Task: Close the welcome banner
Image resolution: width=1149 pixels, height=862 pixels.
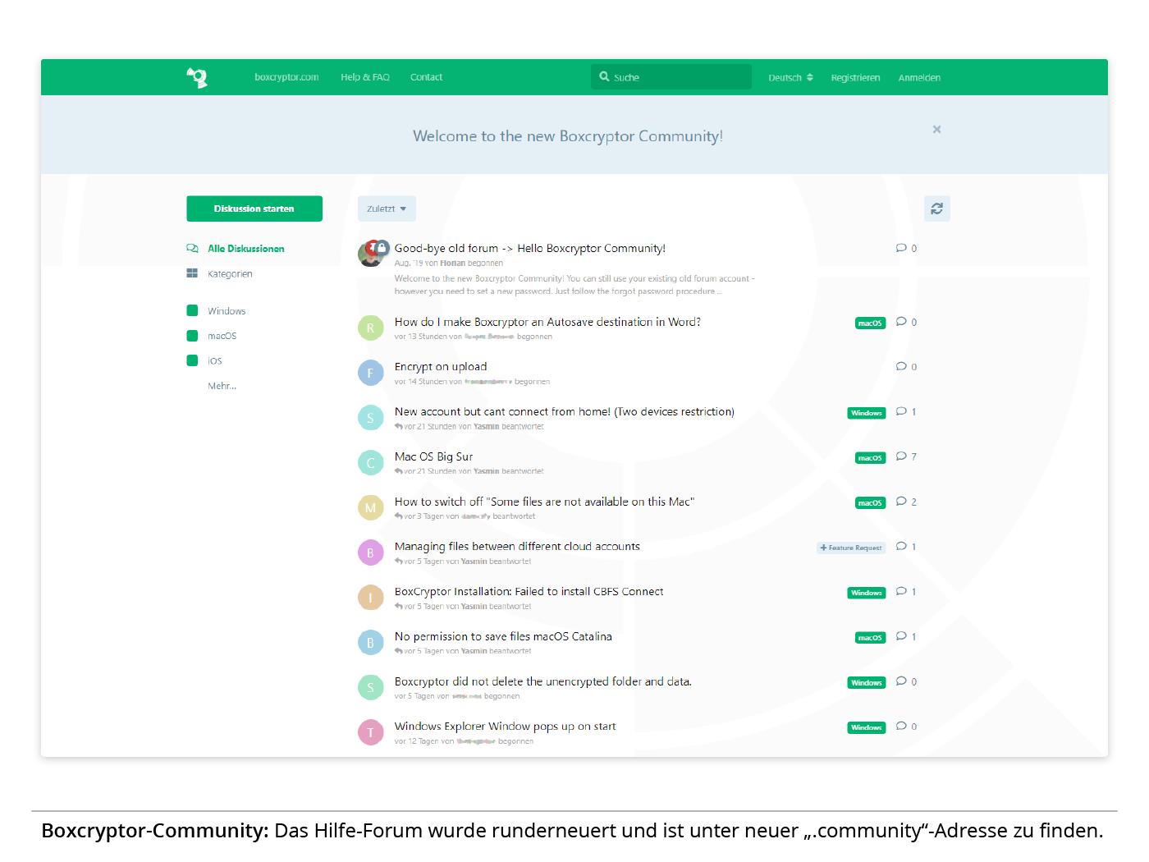Action: pos(936,130)
